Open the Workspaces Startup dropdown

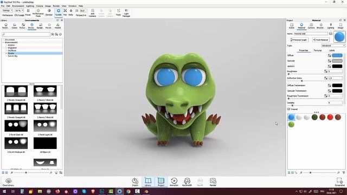point(7,11)
